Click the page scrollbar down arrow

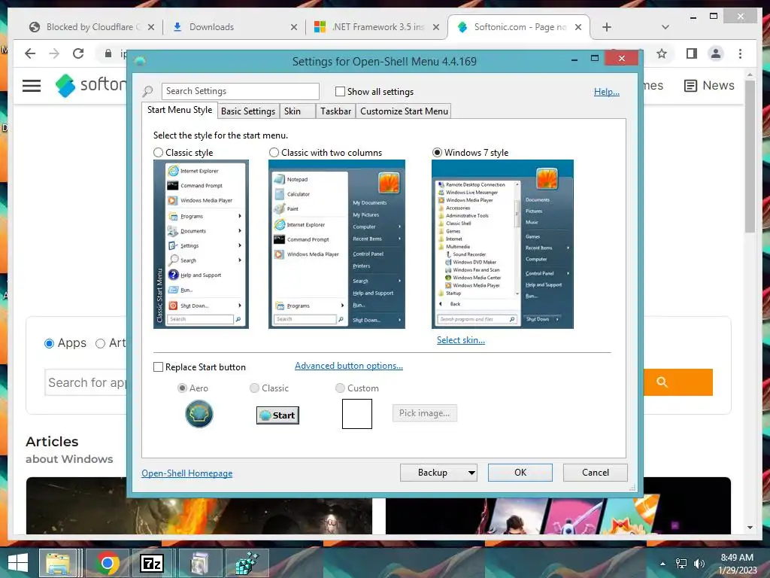click(x=750, y=528)
